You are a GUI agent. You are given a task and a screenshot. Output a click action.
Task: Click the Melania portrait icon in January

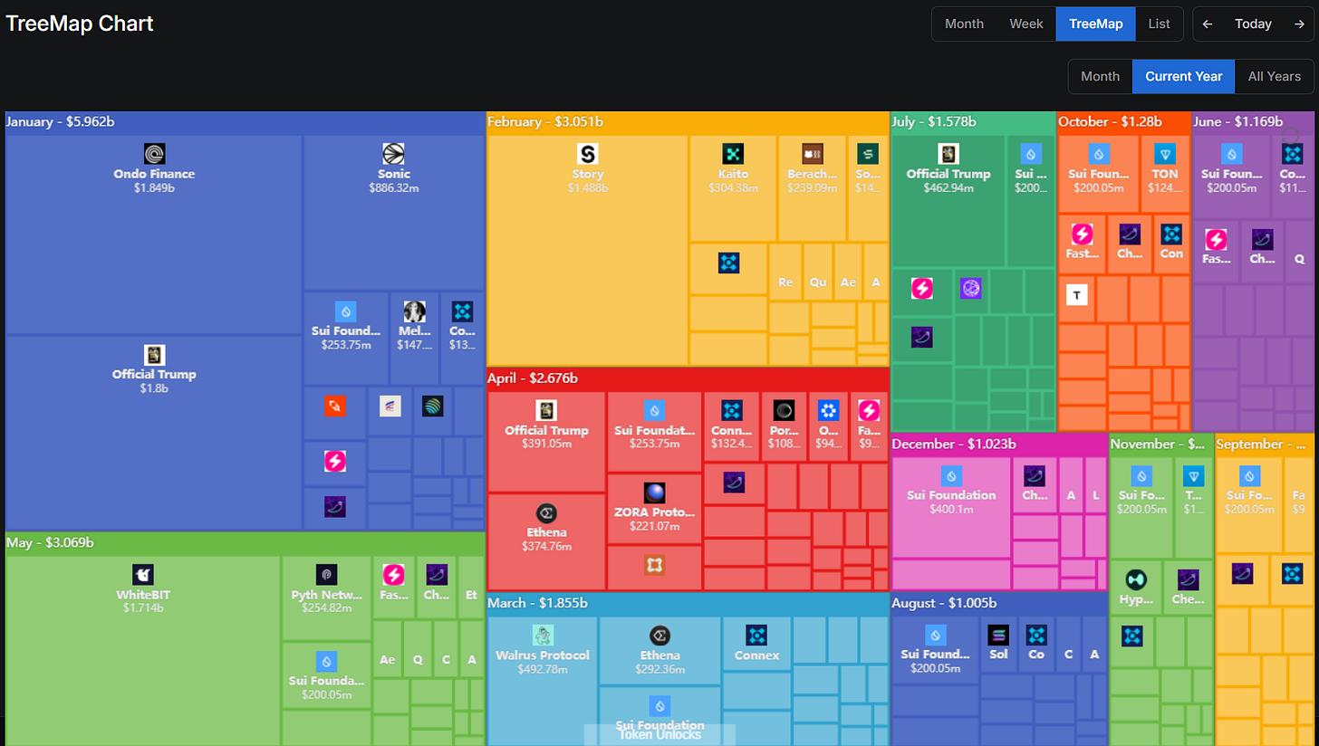[415, 312]
